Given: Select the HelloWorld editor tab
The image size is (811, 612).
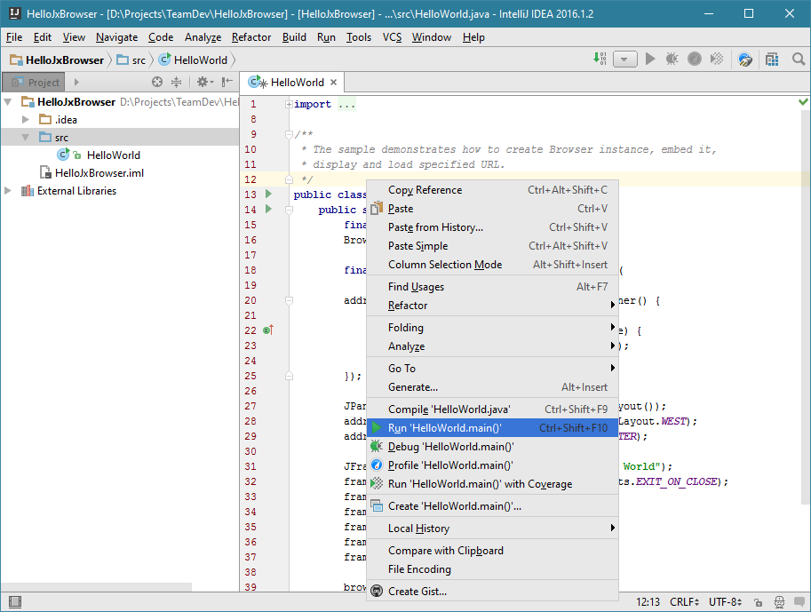Looking at the screenshot, I should pyautogui.click(x=292, y=83).
